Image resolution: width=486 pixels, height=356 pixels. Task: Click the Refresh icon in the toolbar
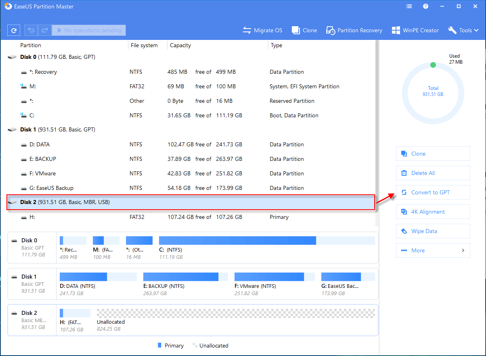click(14, 30)
